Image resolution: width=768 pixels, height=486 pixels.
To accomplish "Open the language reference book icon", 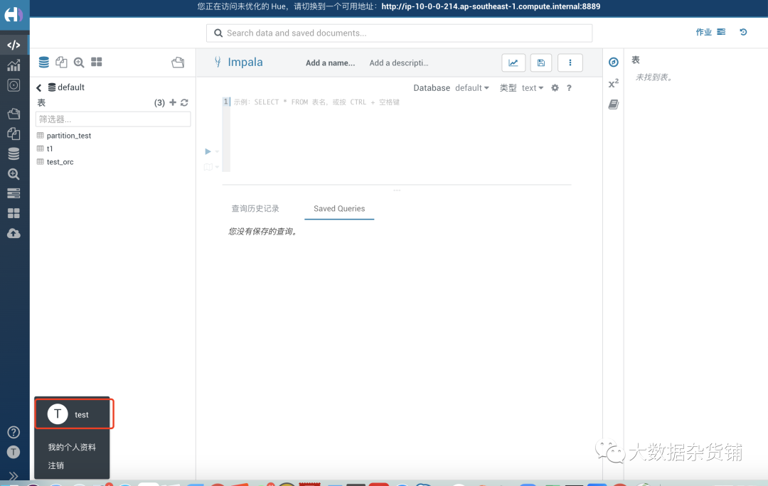I will point(614,104).
